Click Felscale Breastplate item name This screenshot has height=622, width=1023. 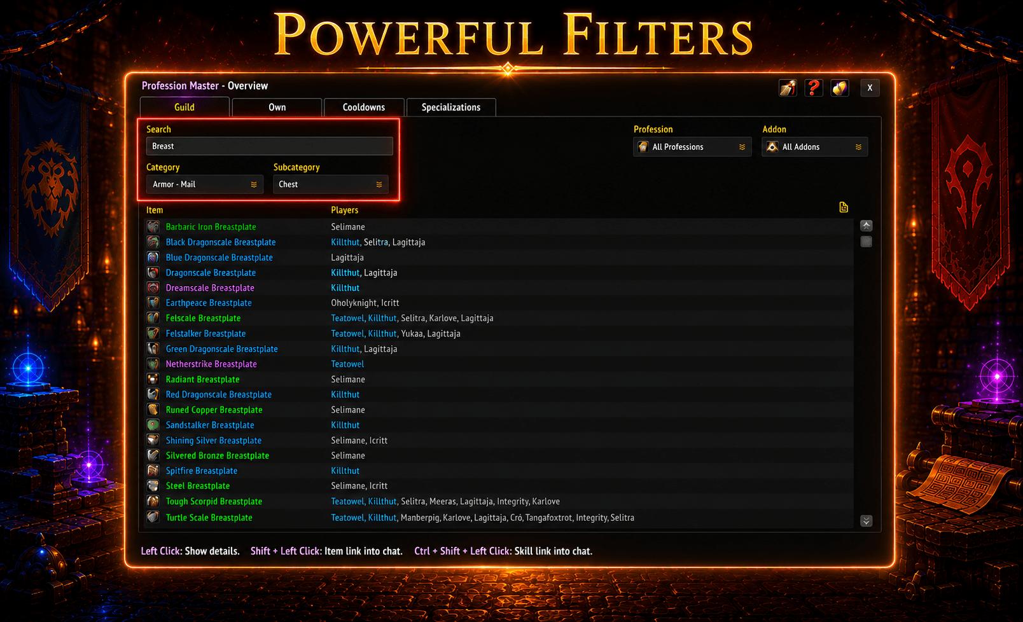pos(203,318)
